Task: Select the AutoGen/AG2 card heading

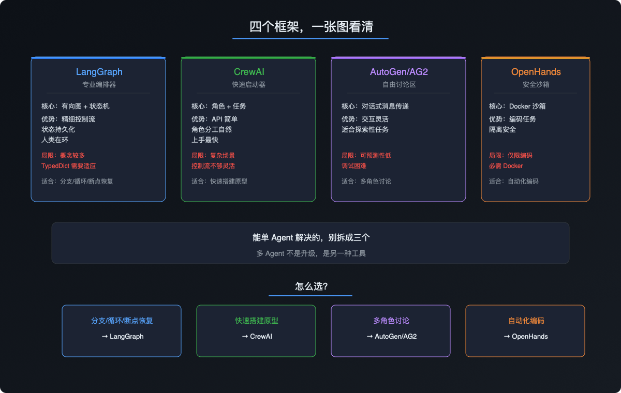Action: pyautogui.click(x=398, y=72)
